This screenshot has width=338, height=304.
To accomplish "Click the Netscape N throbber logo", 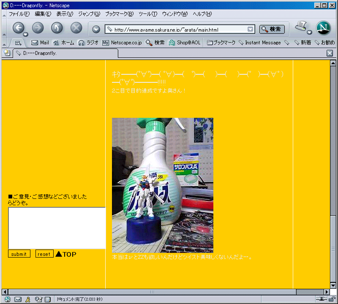I will (x=323, y=28).
